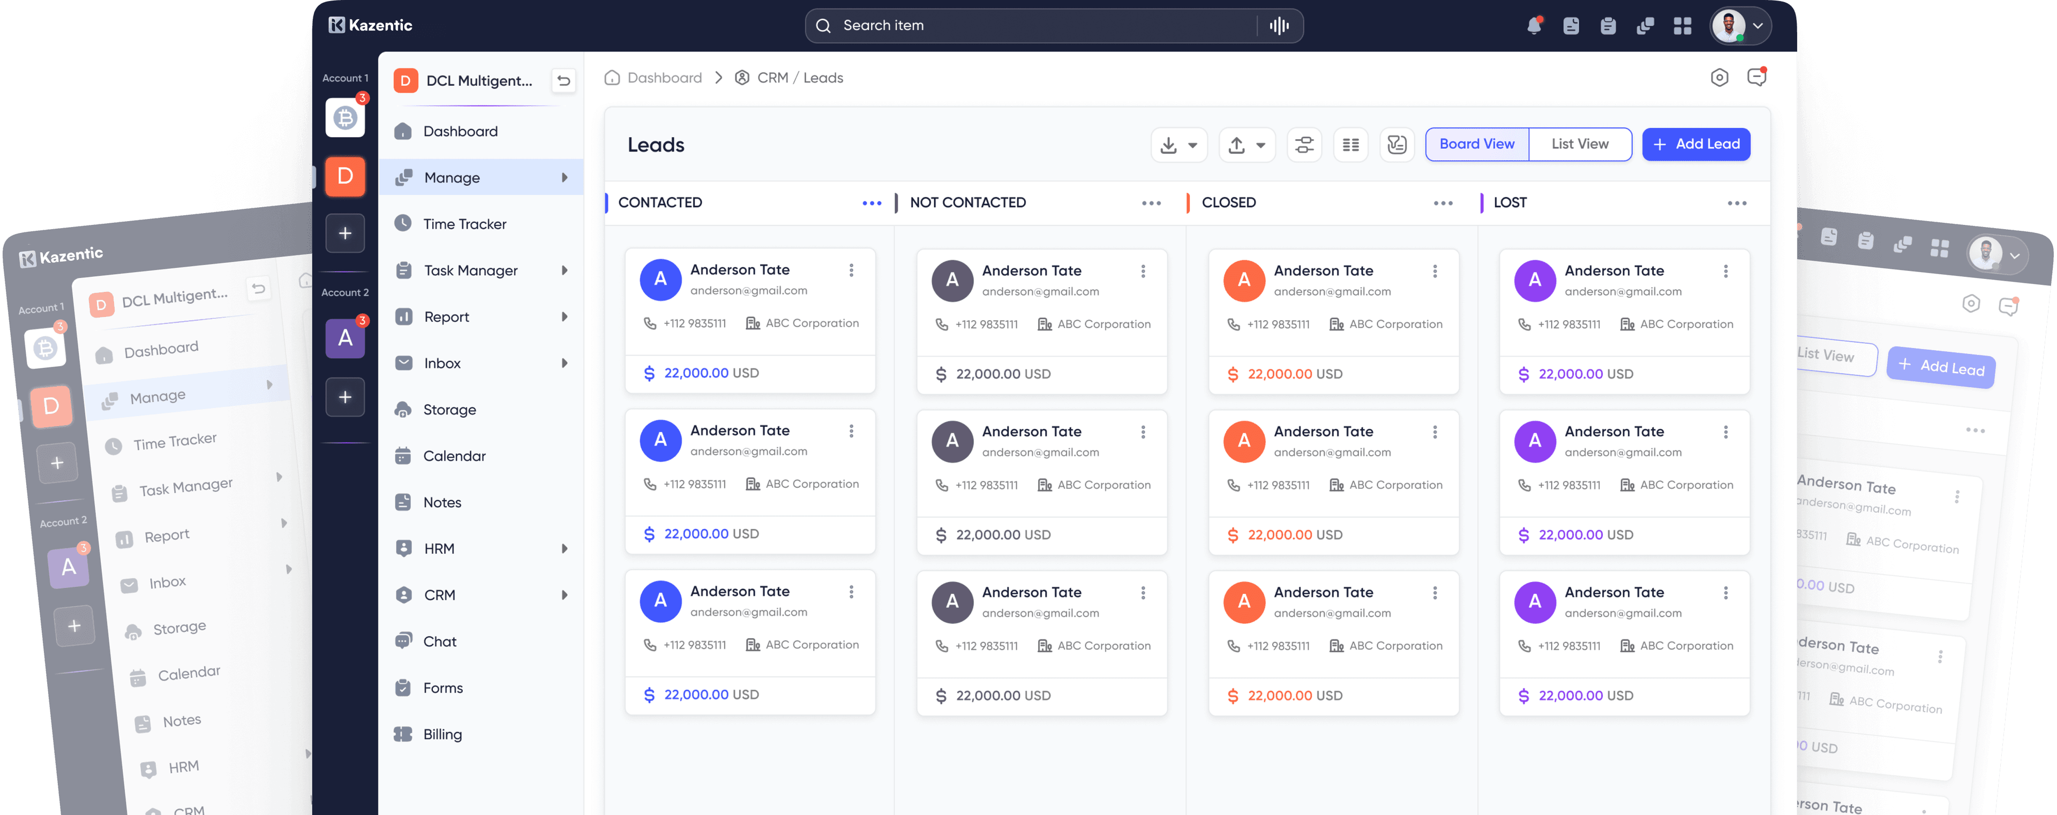Open Dashboard in the sidebar

(x=481, y=131)
